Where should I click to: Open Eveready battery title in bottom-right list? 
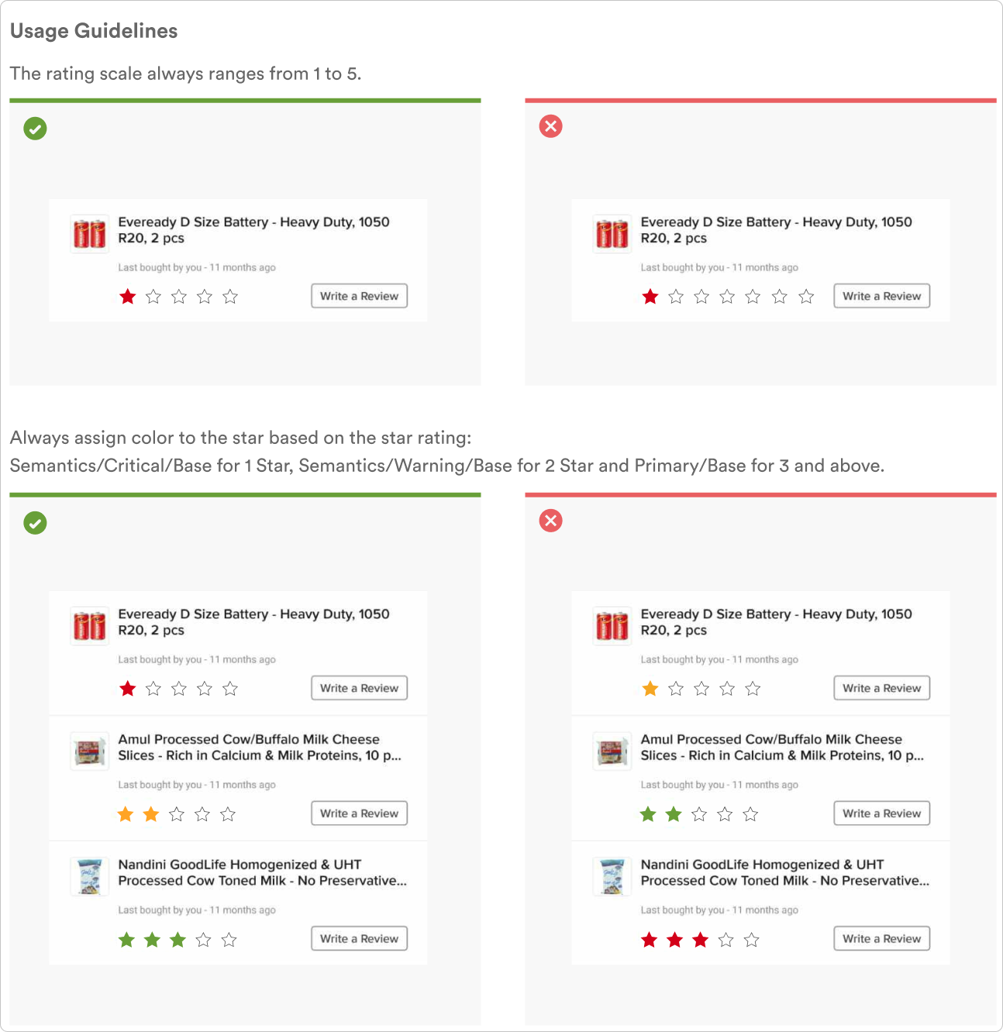[776, 622]
